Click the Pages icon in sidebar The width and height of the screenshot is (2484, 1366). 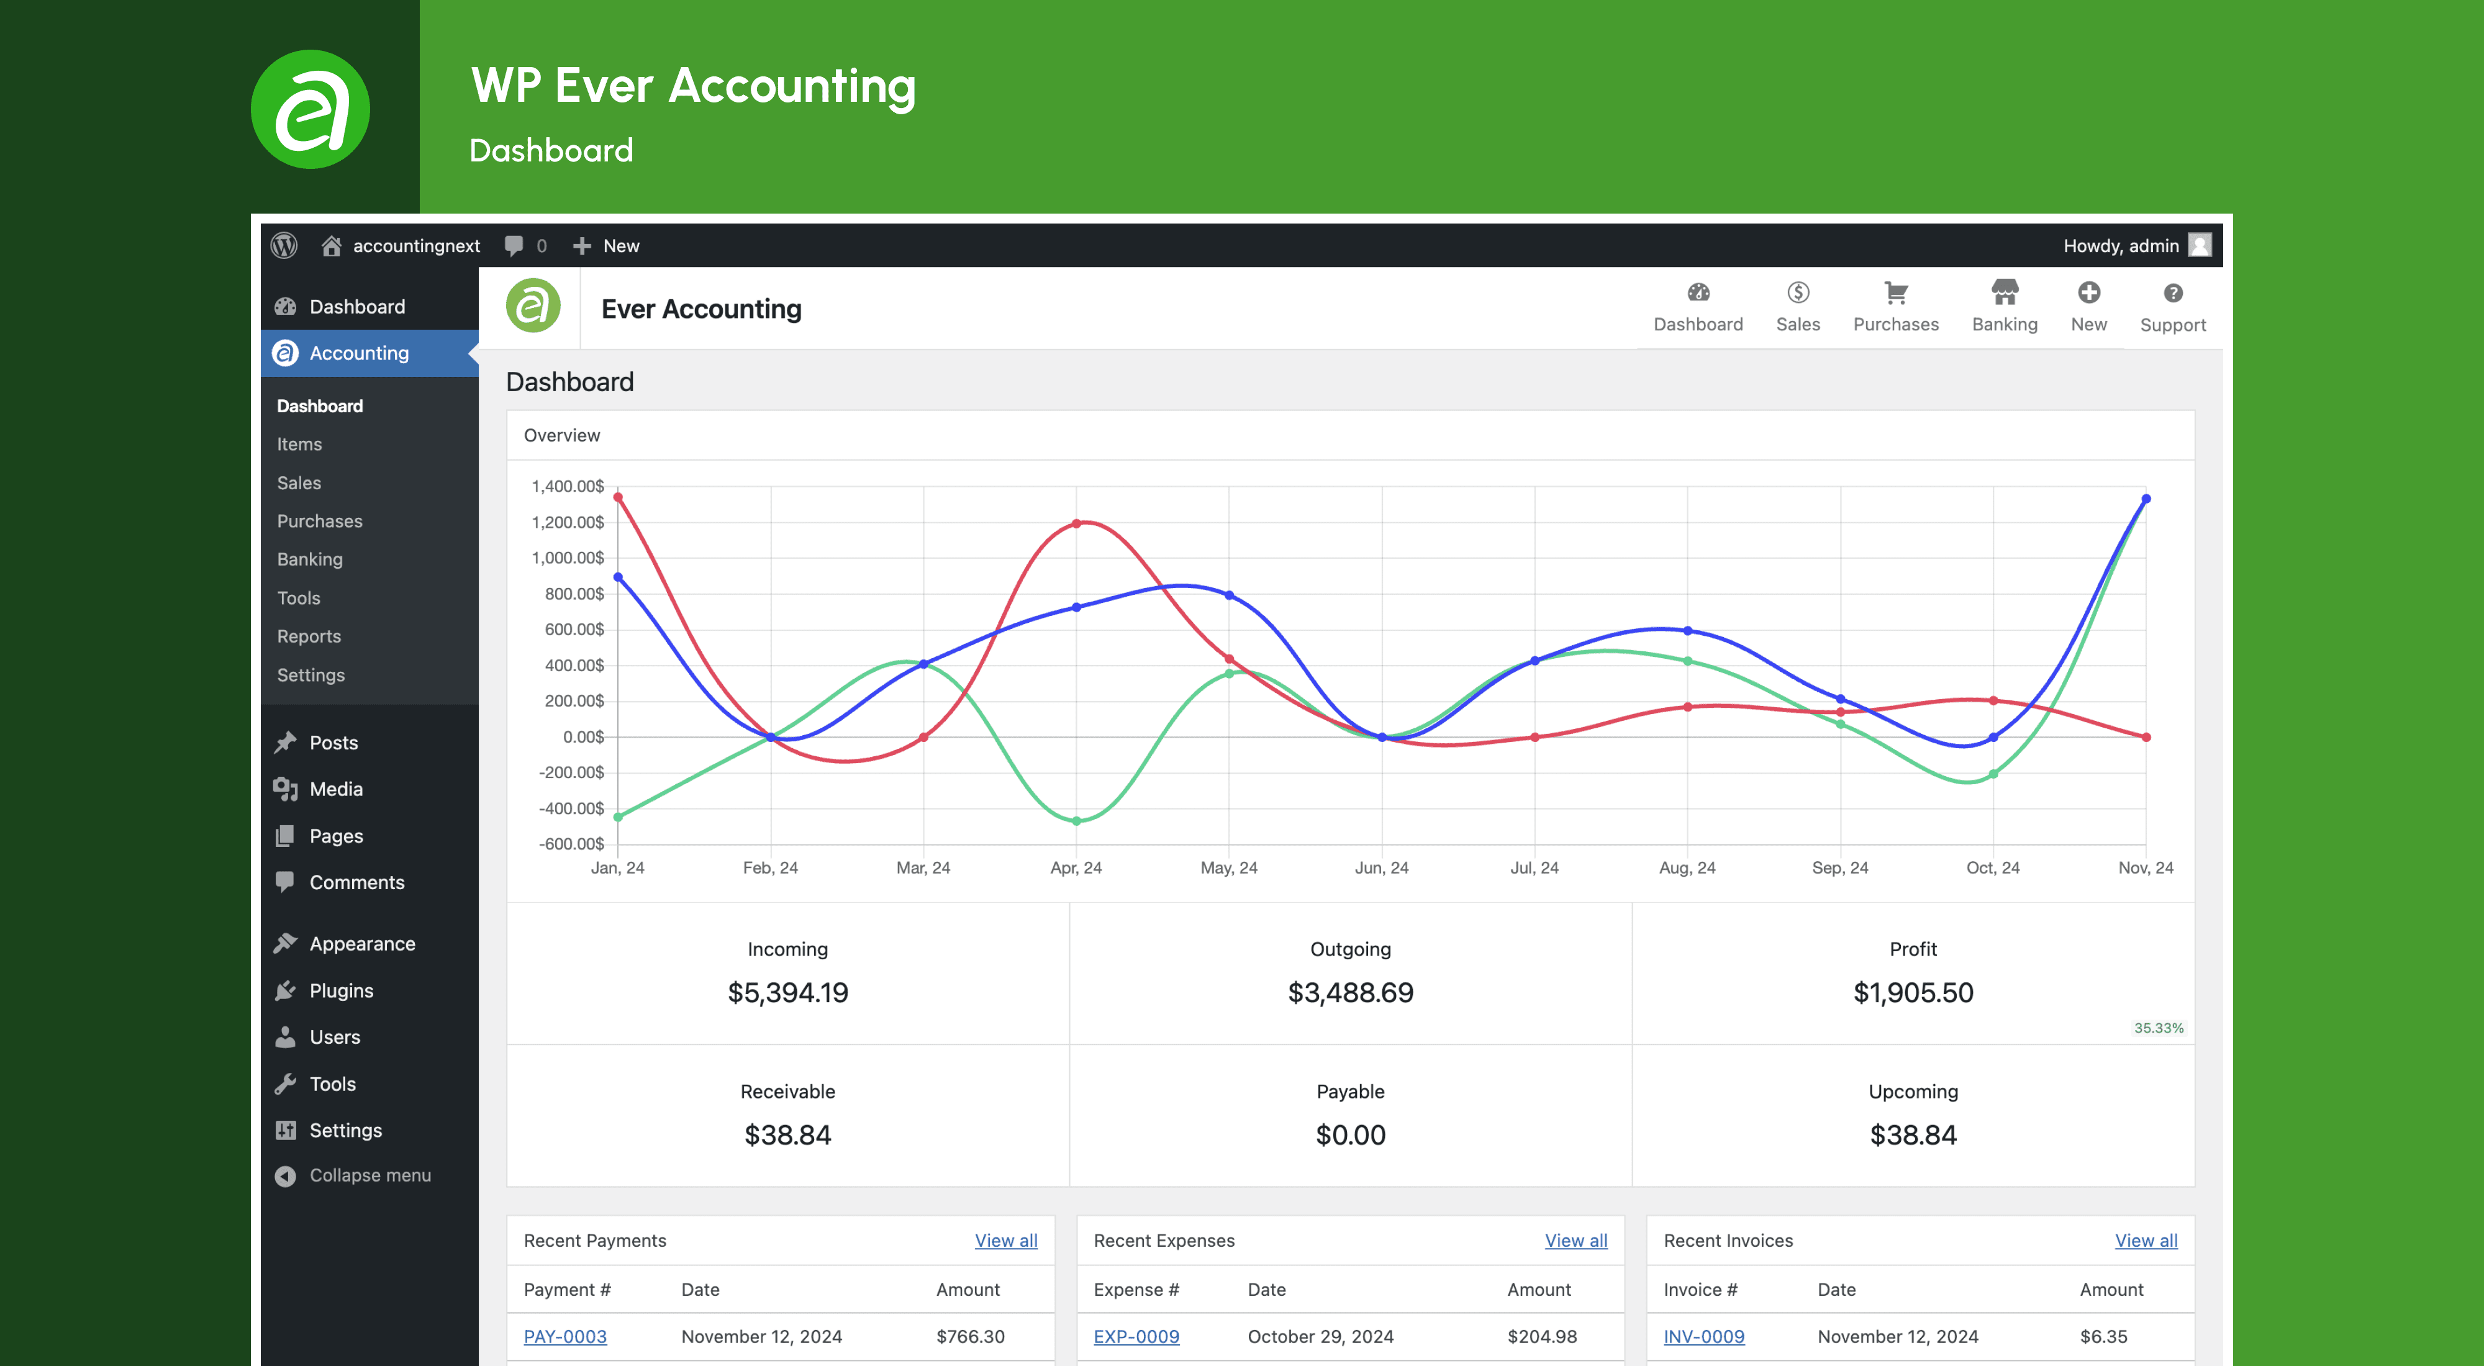click(286, 836)
